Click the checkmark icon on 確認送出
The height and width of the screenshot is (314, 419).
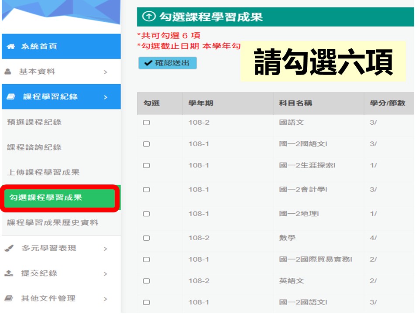(x=148, y=63)
